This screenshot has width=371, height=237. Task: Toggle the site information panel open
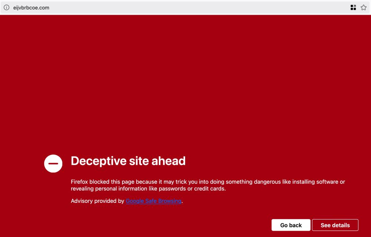pyautogui.click(x=6, y=7)
